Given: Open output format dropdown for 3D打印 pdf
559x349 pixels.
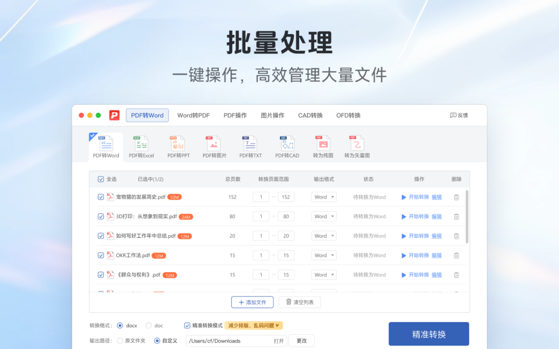Looking at the screenshot, I should (x=324, y=216).
